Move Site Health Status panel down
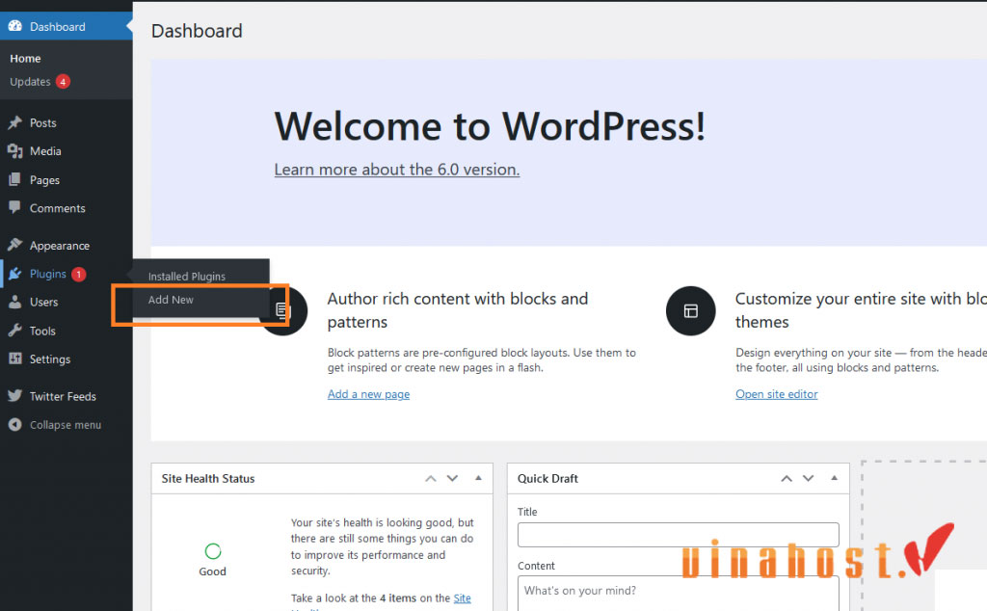The height and width of the screenshot is (611, 987). coord(453,478)
